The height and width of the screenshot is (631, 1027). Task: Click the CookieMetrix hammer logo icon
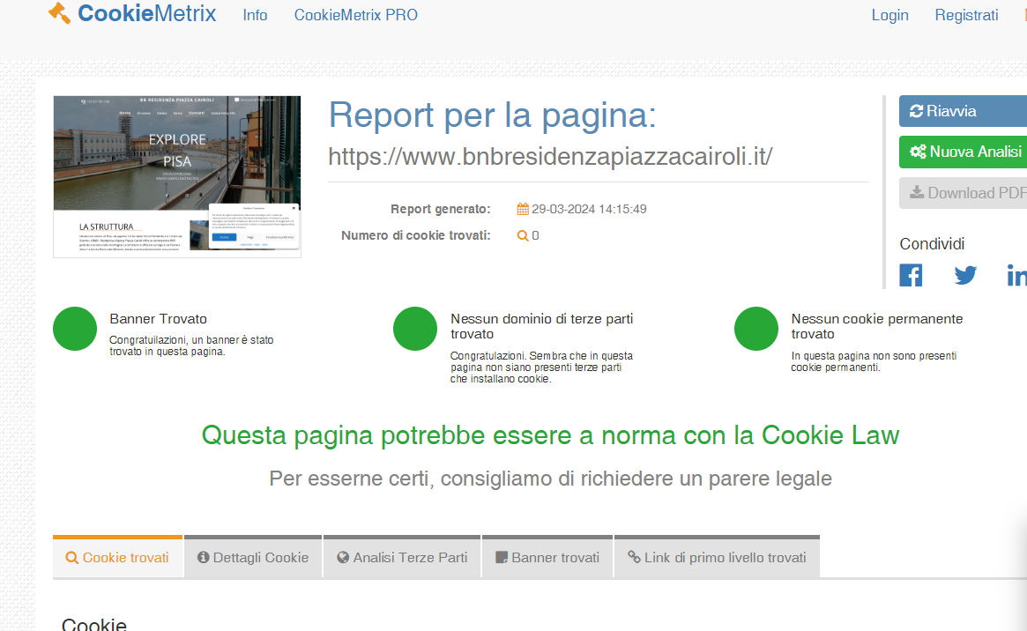60,13
